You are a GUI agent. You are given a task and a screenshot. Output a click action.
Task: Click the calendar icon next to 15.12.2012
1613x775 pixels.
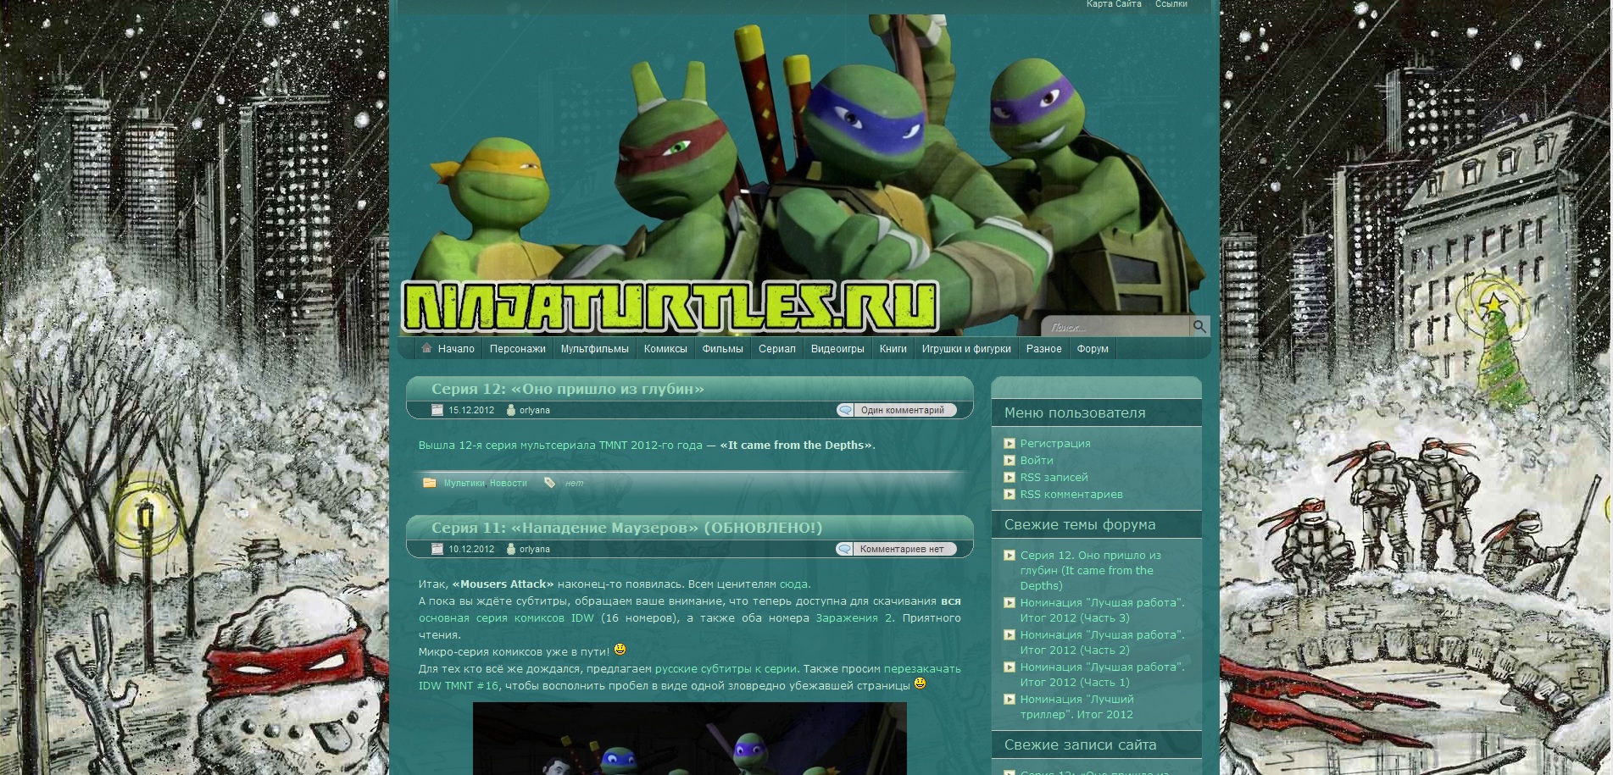[x=437, y=410]
